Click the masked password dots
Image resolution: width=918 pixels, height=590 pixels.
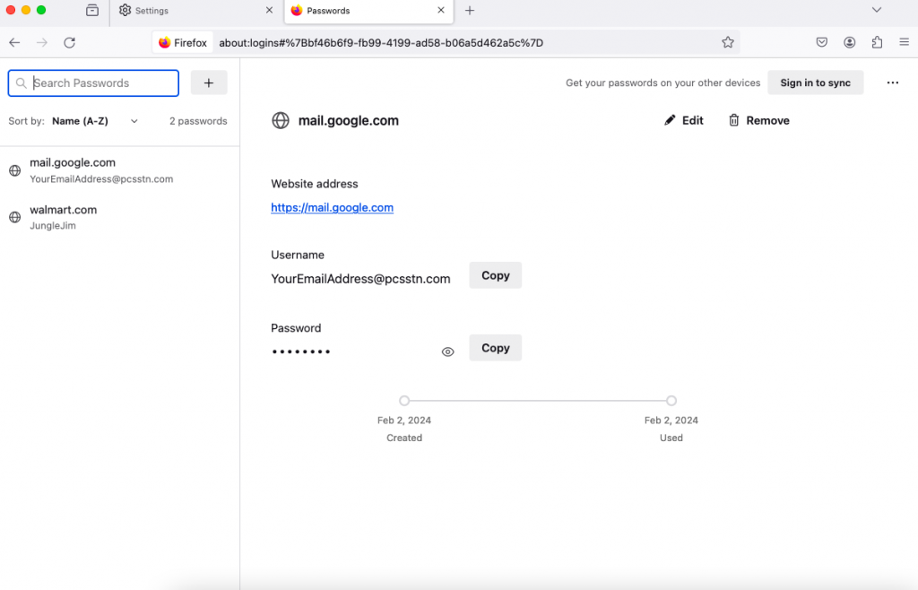pyautogui.click(x=301, y=351)
